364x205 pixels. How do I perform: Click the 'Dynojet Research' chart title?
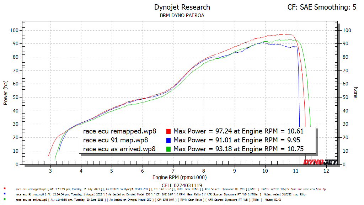point(182,7)
